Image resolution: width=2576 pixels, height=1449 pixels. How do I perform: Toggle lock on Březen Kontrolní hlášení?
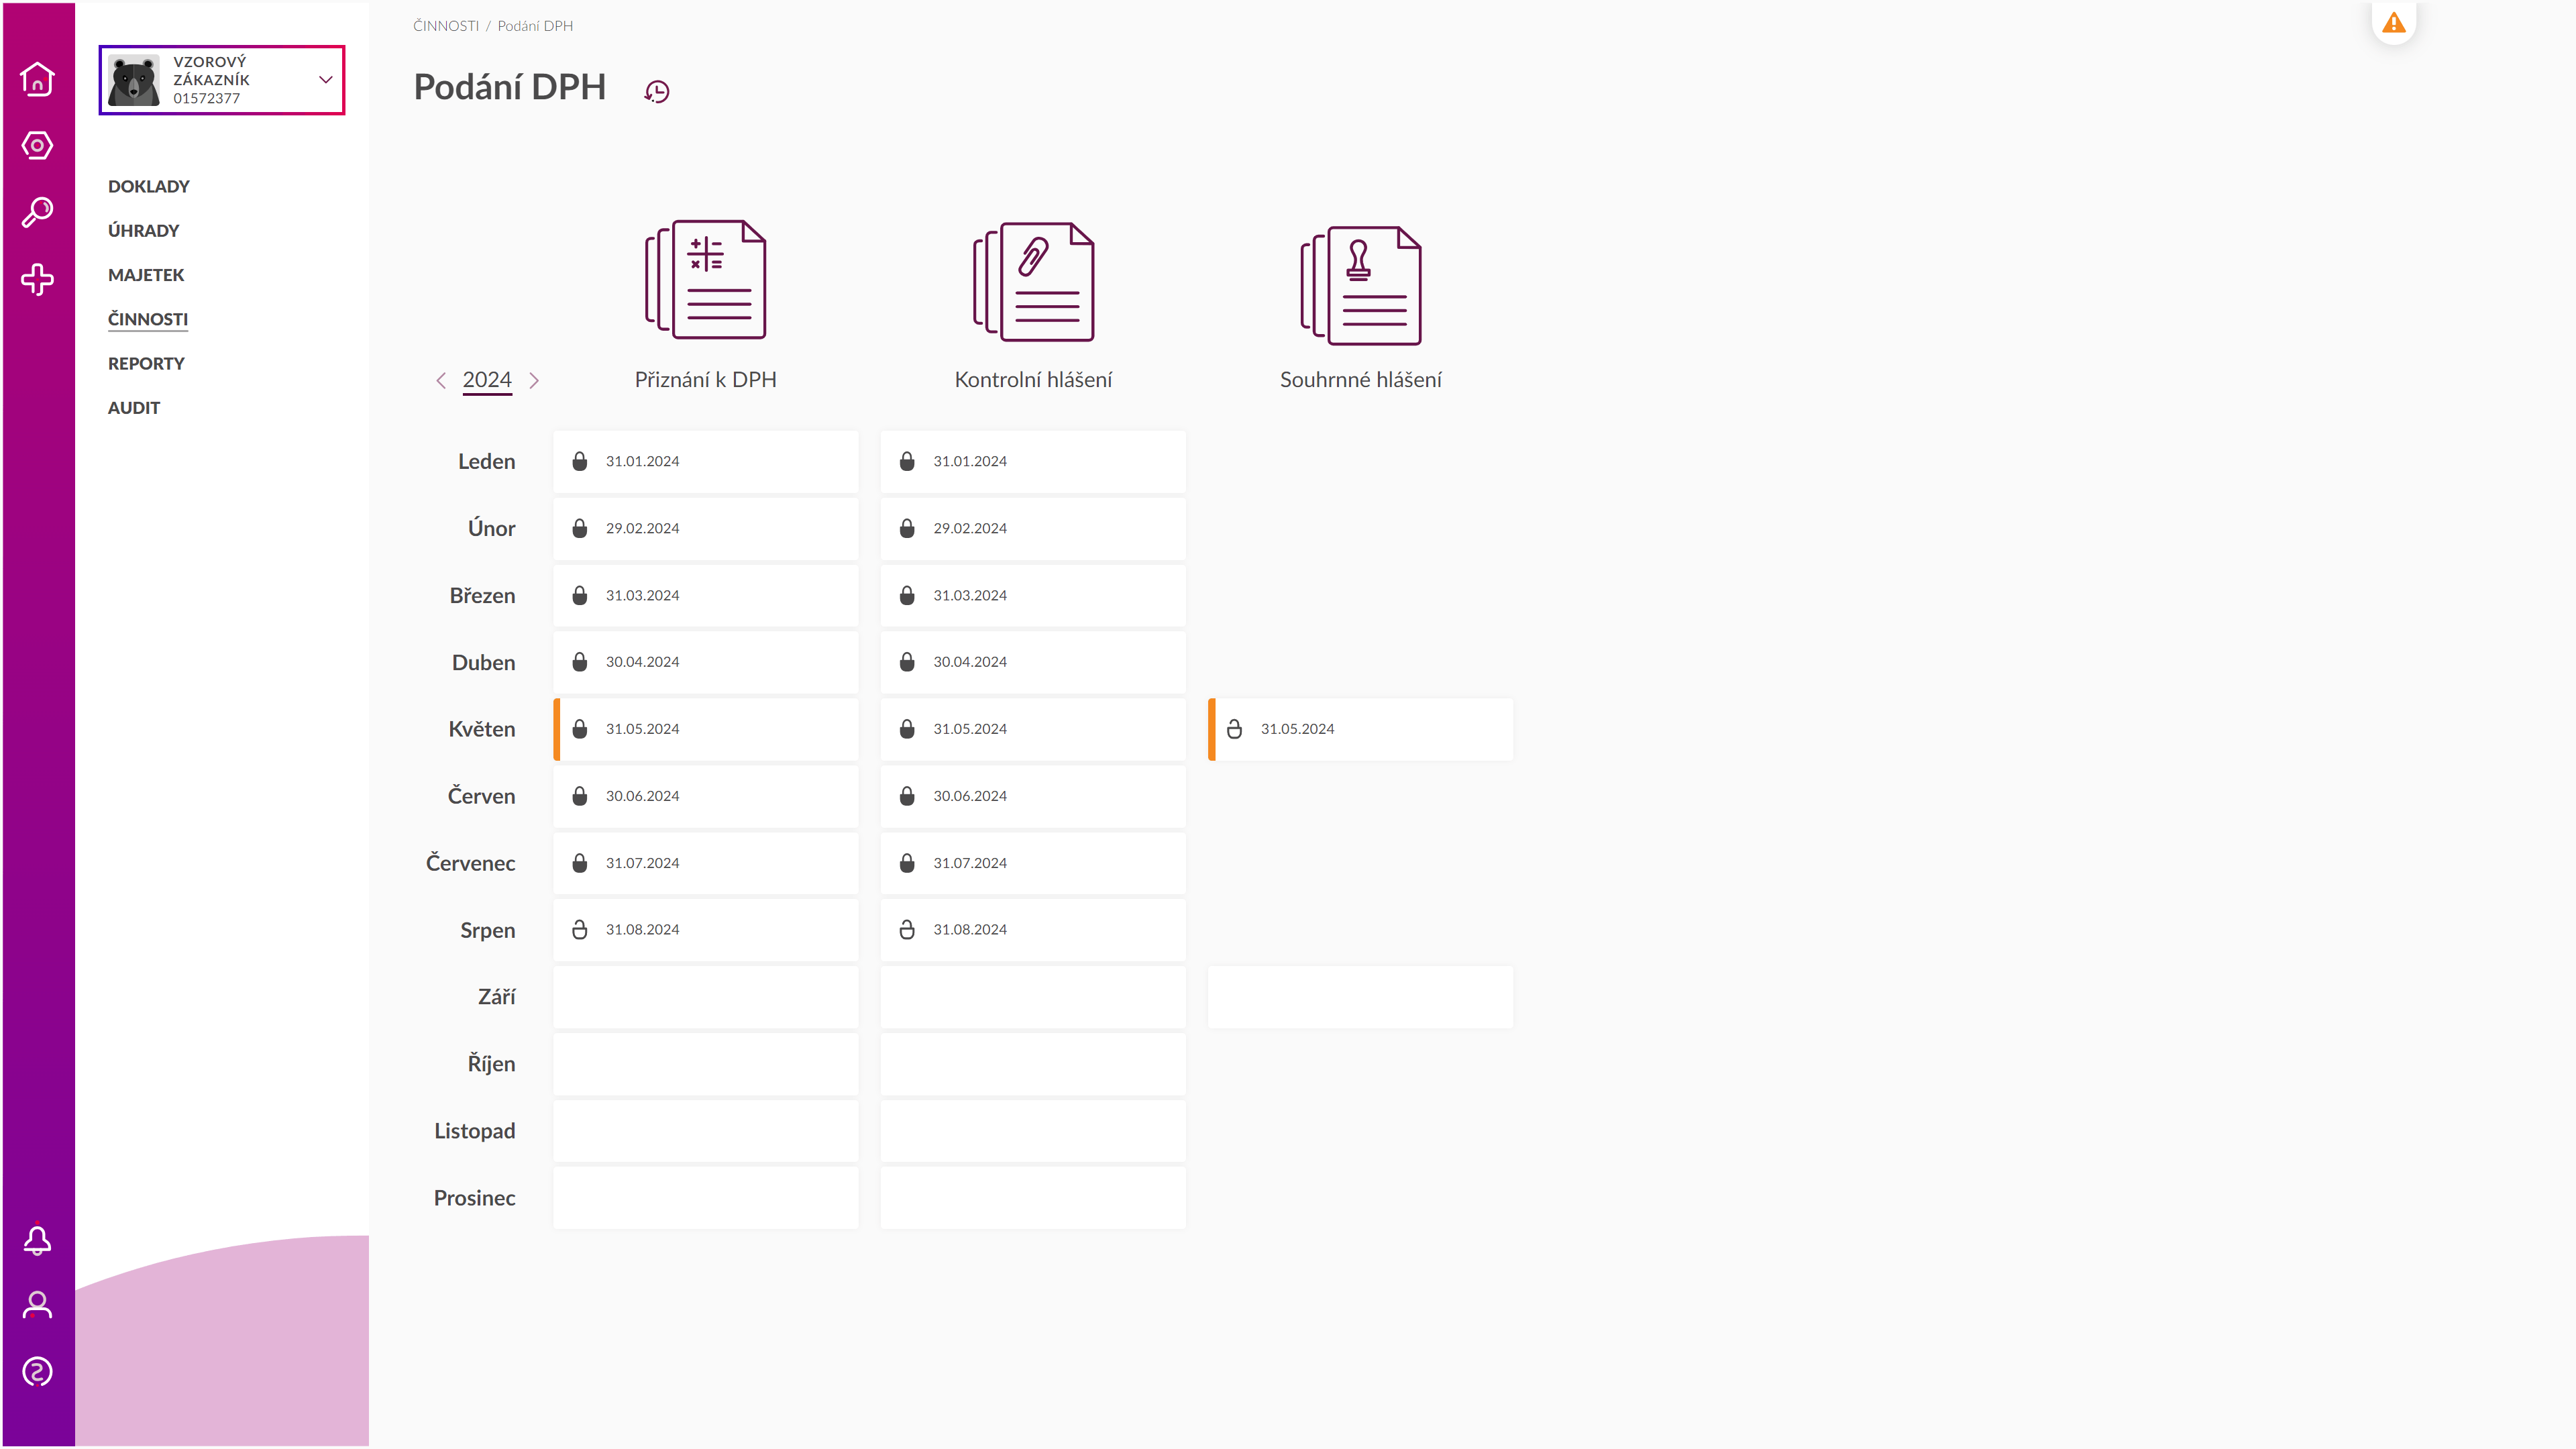click(x=907, y=595)
